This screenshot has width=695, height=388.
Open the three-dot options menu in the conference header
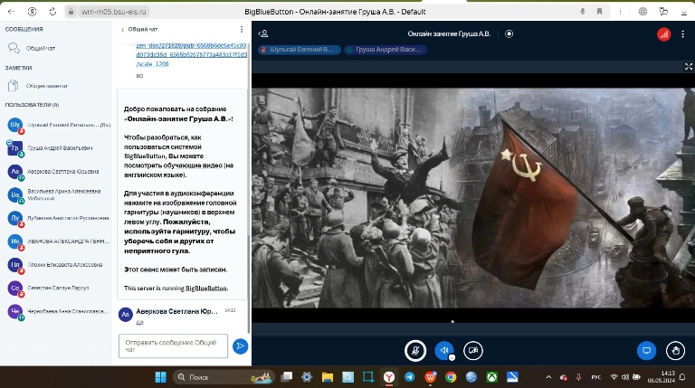[682, 33]
